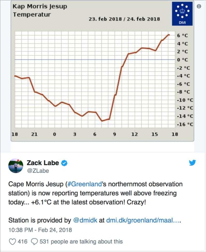Viewport: 206px width, 252px height.
Task: Click the blue verified badge
Action: (64, 163)
